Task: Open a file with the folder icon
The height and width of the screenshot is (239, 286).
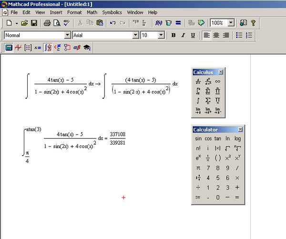Action: (24, 23)
